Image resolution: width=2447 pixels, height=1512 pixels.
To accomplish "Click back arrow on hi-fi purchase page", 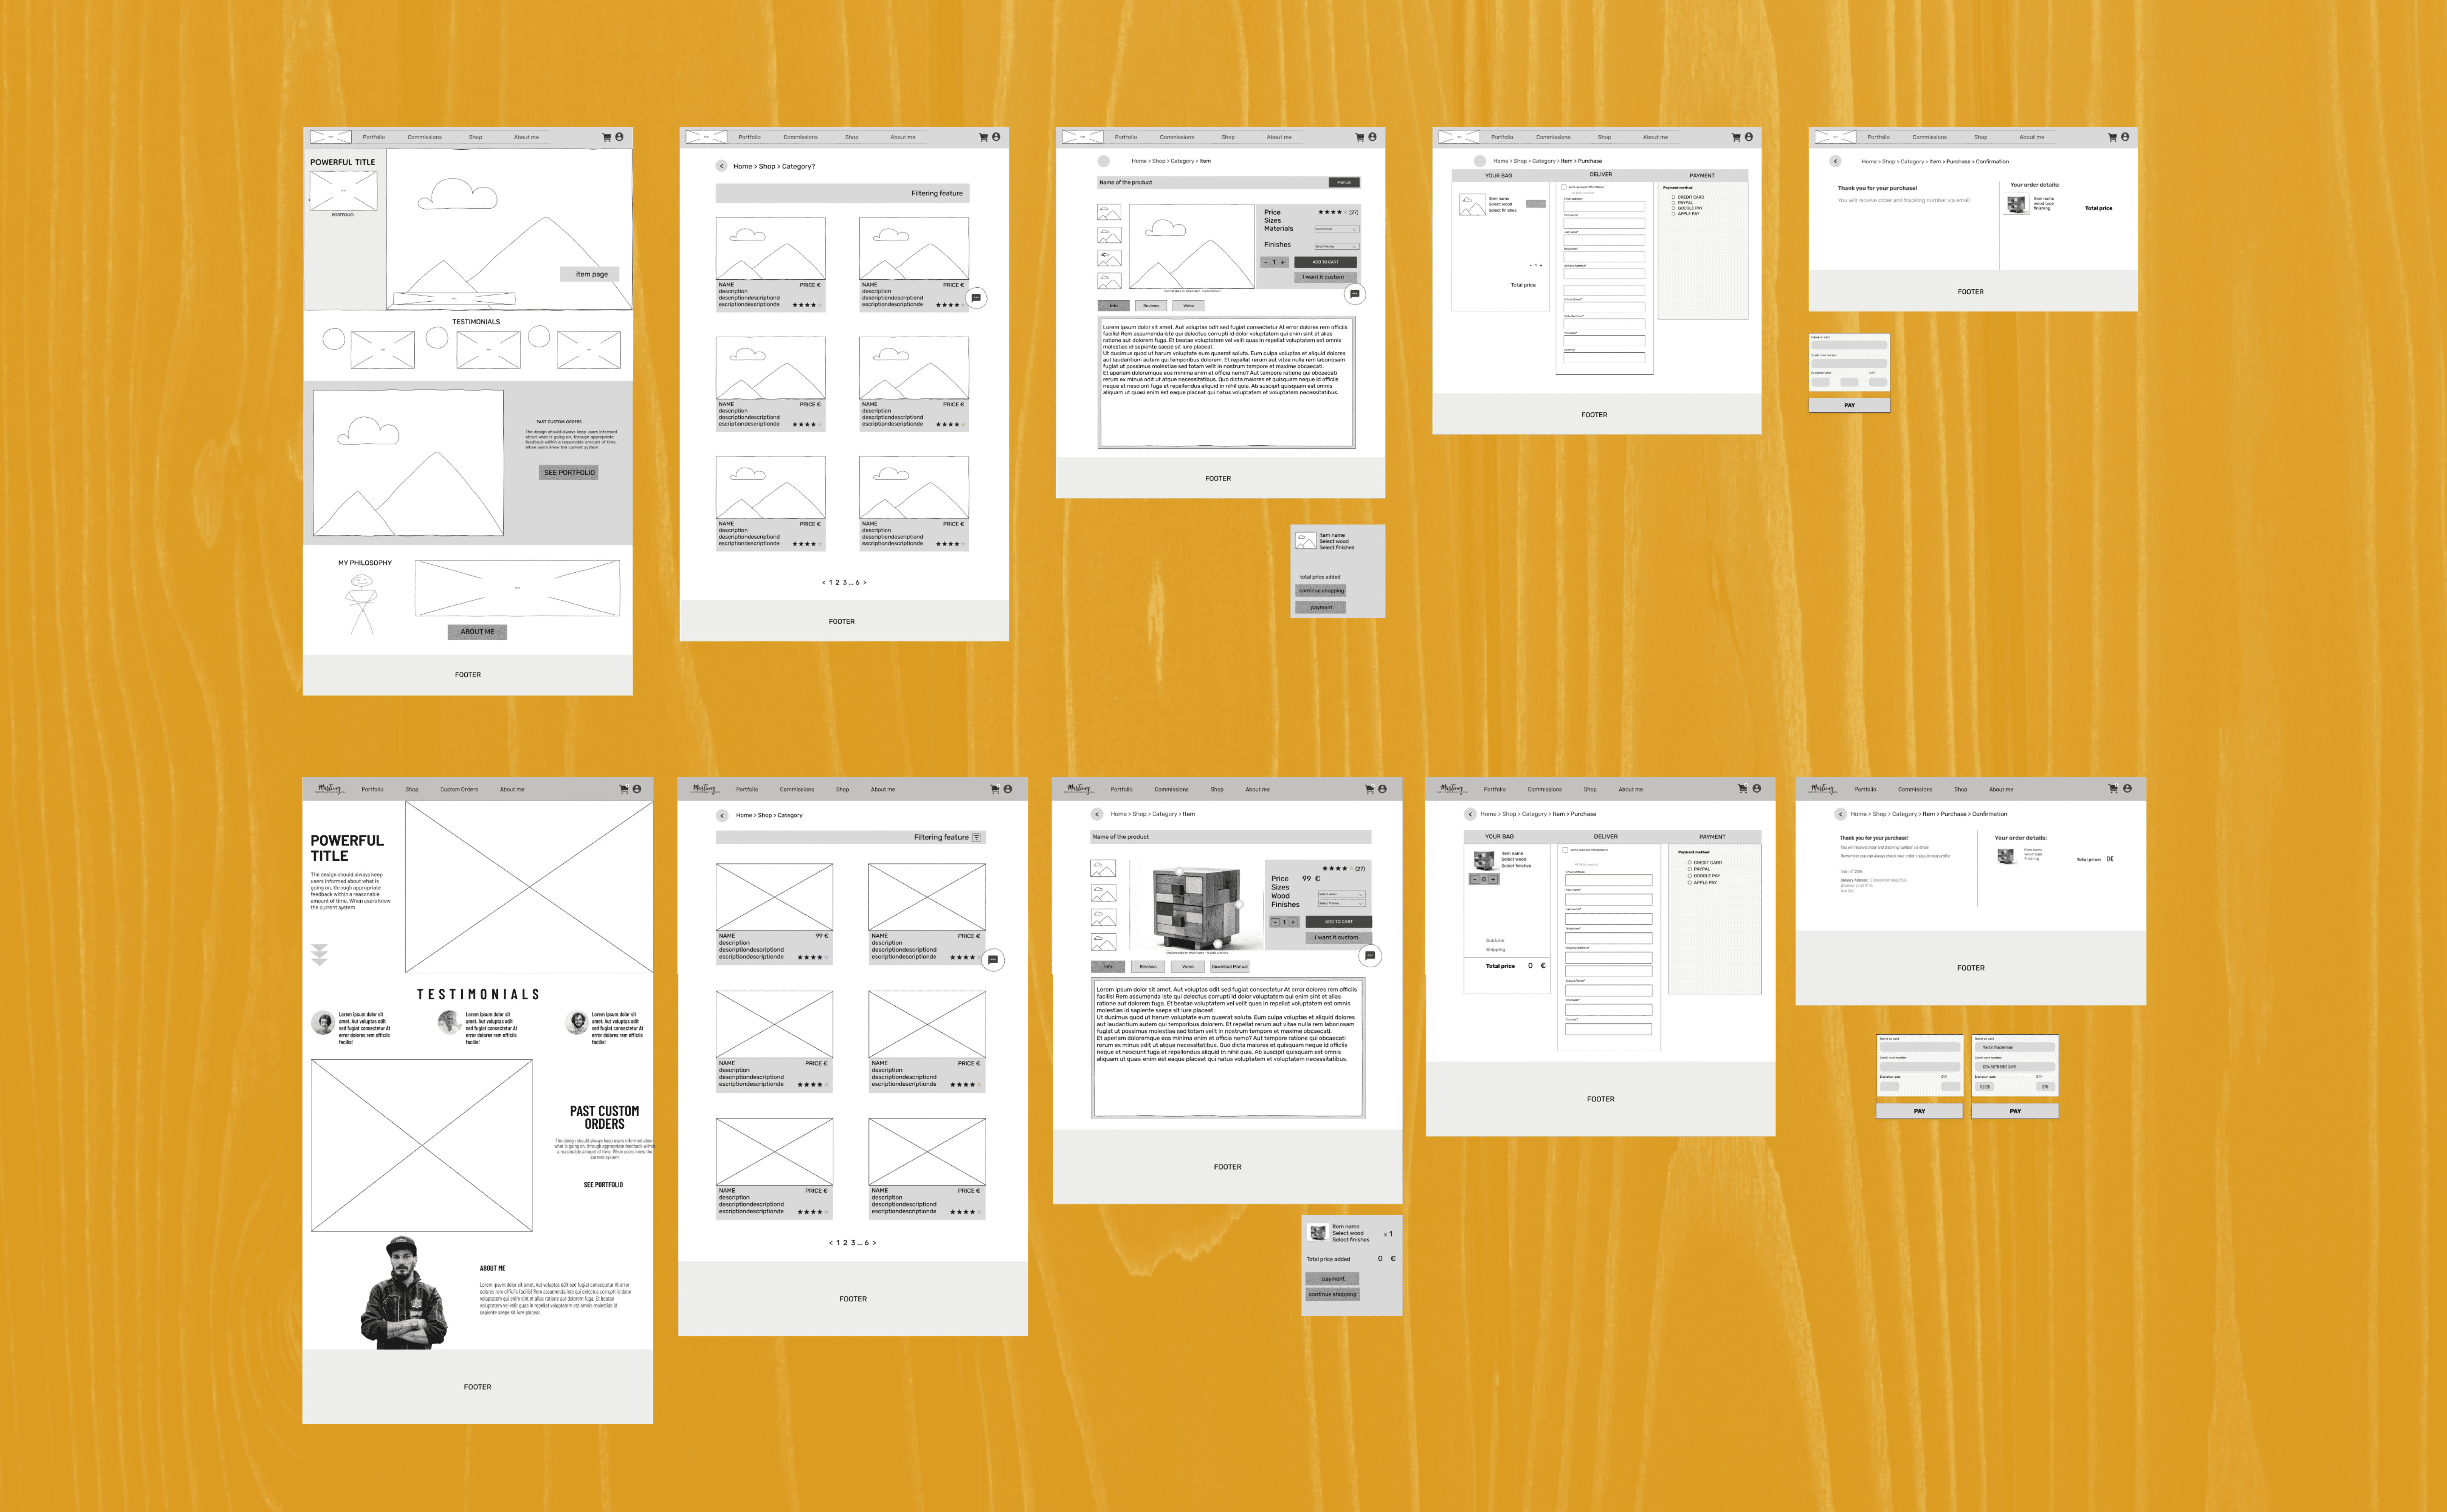I will [x=1470, y=814].
